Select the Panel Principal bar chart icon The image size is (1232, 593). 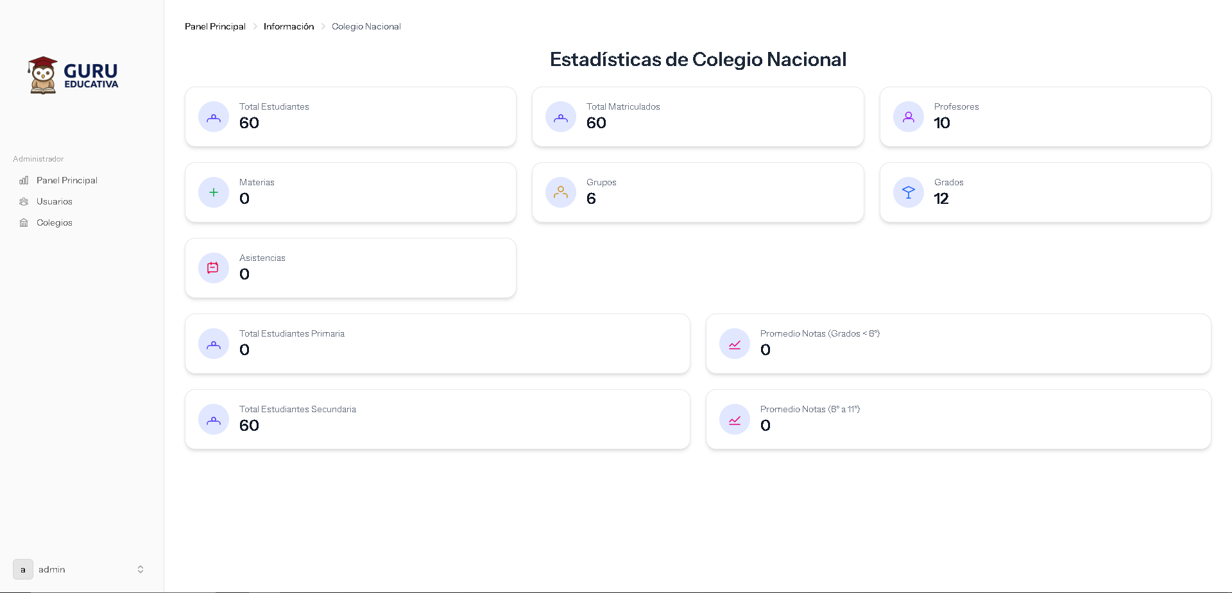click(x=24, y=180)
